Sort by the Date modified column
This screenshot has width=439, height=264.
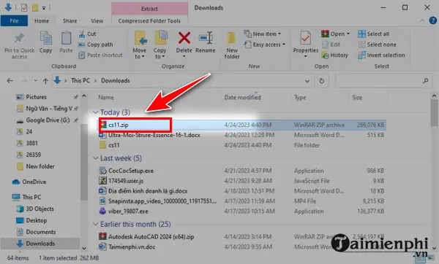242,98
